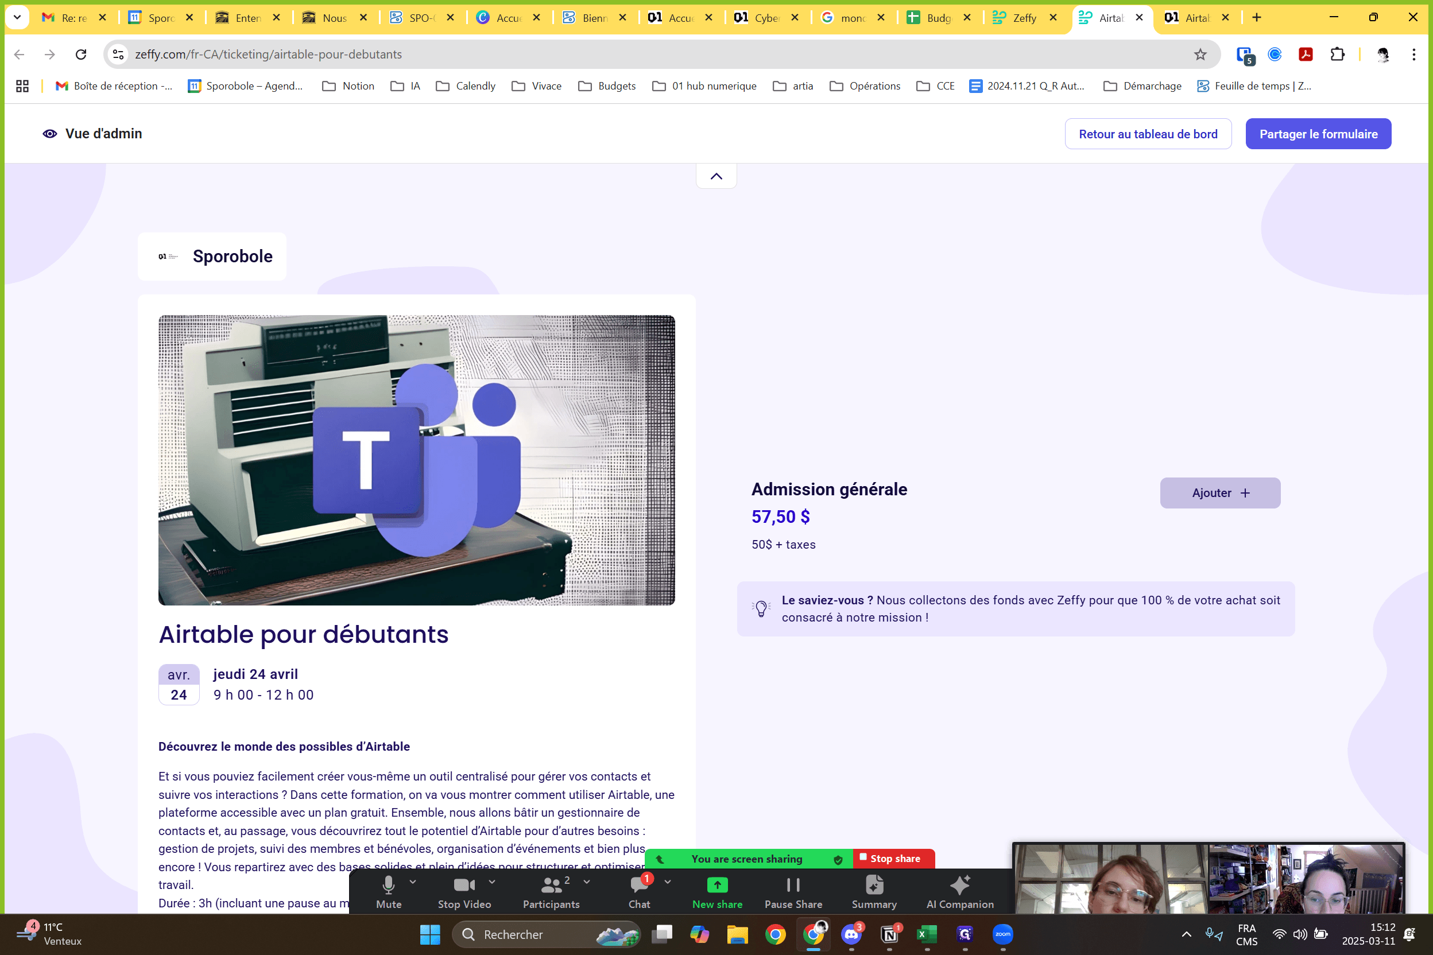Viewport: 1433px width, 955px height.
Task: Open Zoom Chat panel
Action: tap(639, 892)
